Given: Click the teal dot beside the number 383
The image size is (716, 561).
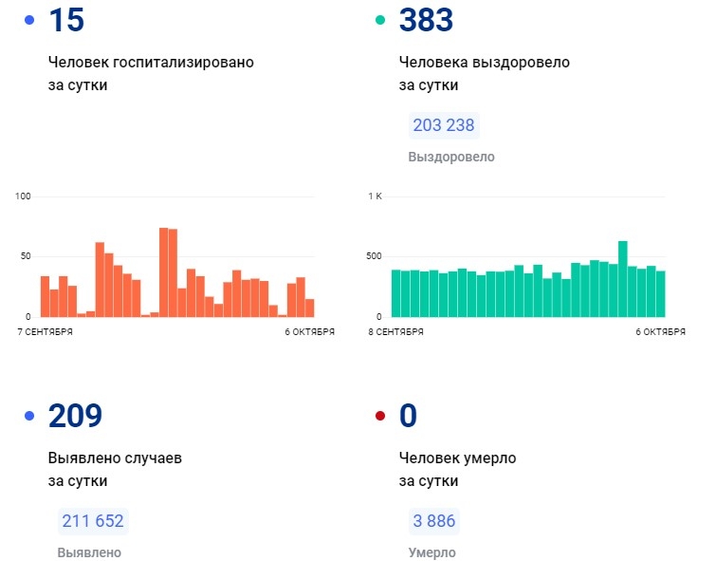Looking at the screenshot, I should click(380, 20).
